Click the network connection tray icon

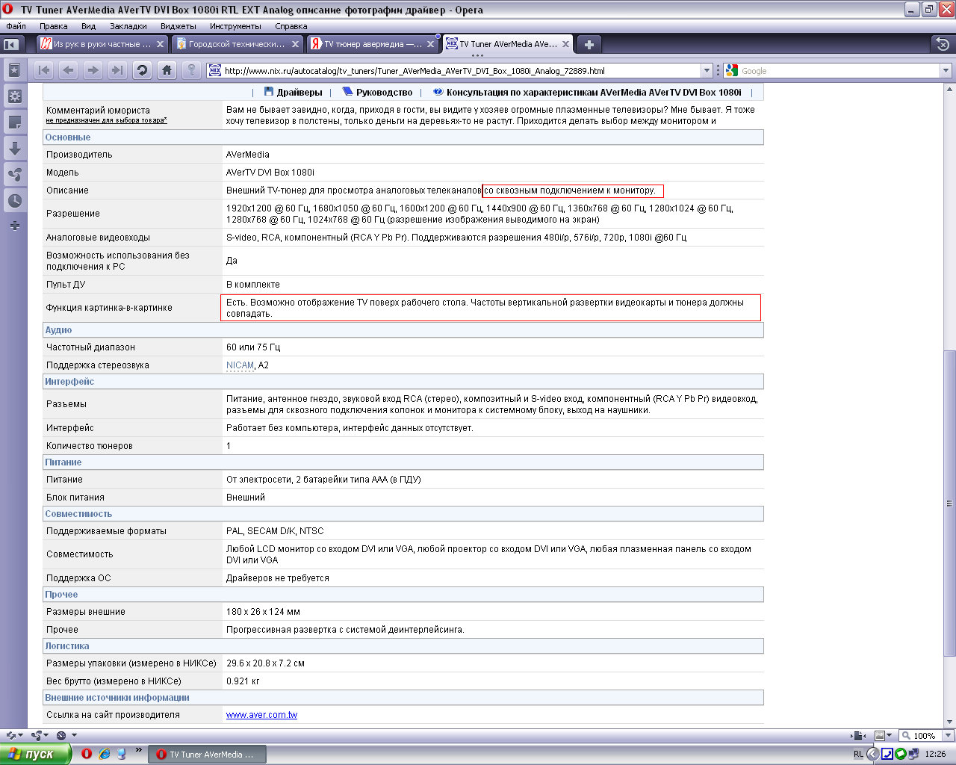[913, 755]
